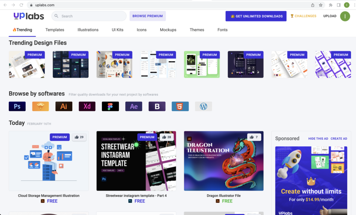Hide the sponsored ad
This screenshot has width=356, height=215.
tap(318, 139)
